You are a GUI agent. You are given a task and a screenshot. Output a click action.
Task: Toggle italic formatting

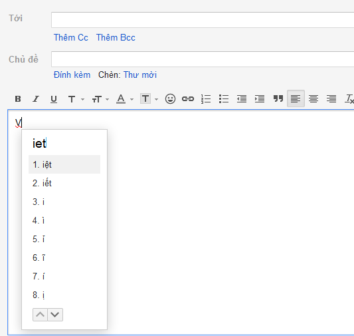(x=36, y=99)
